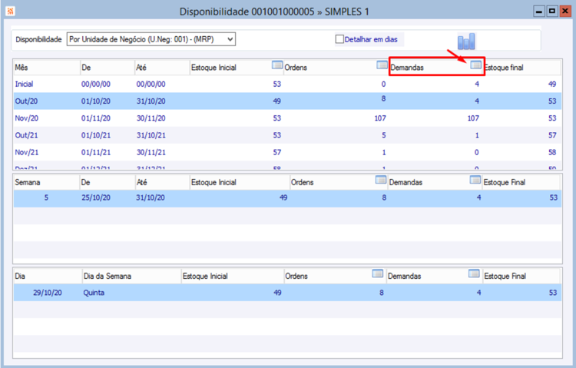Select the Out/21 month row
Image resolution: width=576 pixels, height=368 pixels.
[287, 135]
